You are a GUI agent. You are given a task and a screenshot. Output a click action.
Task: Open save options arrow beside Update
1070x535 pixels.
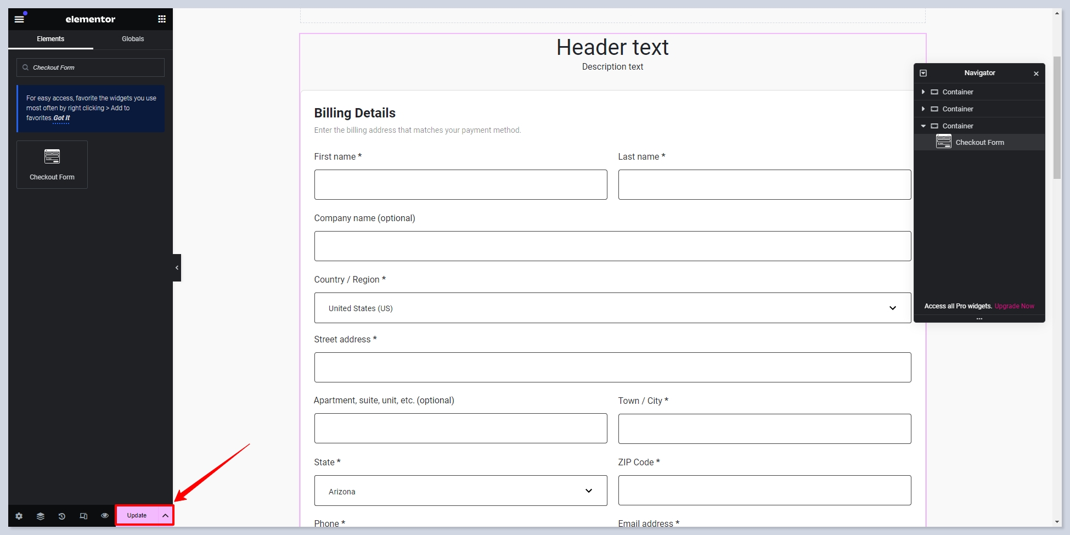click(x=165, y=516)
